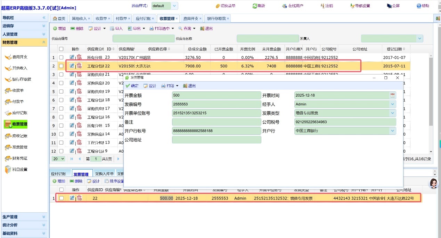Click the edit icon in row 1
Screen dimensions: 441x238
pyautogui.click(x=72, y=57)
